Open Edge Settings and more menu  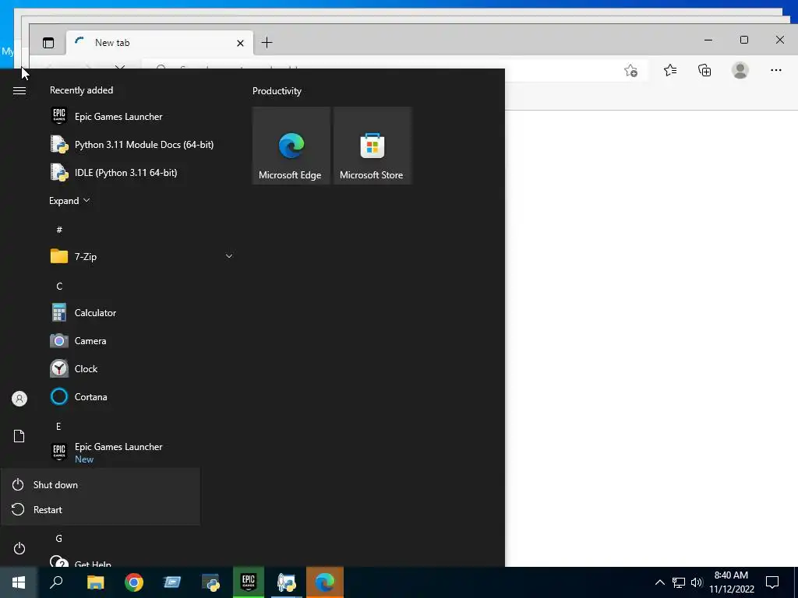775,70
